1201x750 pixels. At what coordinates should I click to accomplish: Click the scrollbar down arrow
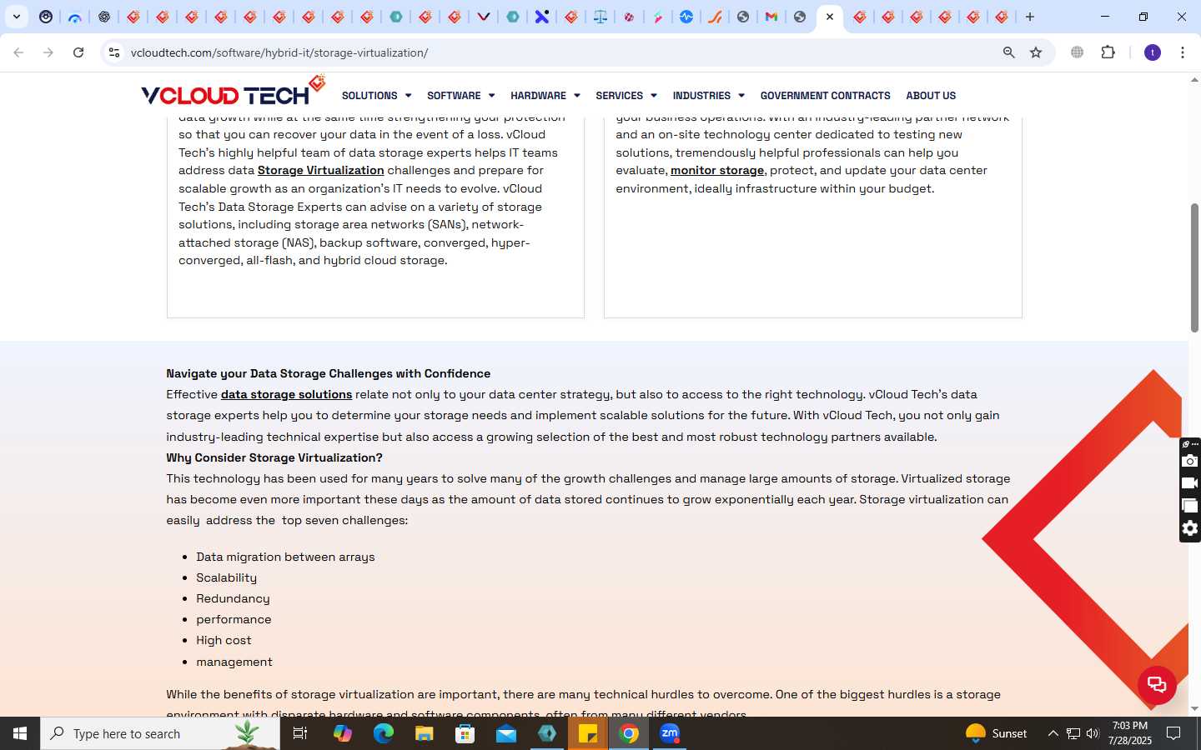click(1194, 709)
